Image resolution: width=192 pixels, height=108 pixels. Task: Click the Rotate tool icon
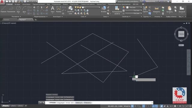click(x=38, y=7)
